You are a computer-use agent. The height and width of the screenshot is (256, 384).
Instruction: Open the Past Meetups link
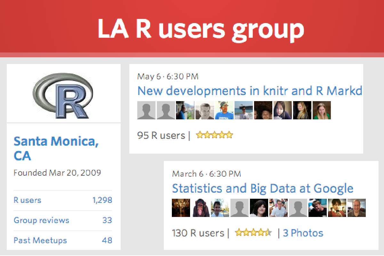coord(40,240)
